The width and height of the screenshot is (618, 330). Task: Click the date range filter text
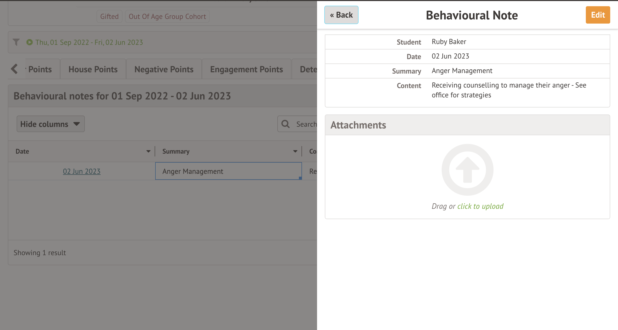pos(89,42)
